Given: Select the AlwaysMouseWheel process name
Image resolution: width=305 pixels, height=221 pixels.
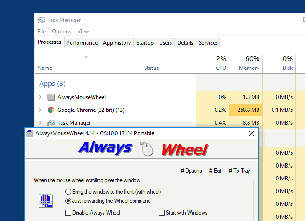Looking at the screenshot, I should click(82, 97).
